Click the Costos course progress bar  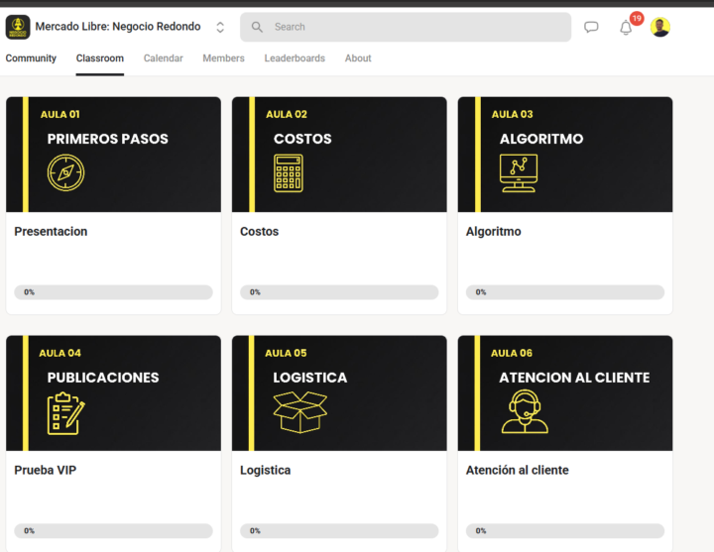point(339,292)
